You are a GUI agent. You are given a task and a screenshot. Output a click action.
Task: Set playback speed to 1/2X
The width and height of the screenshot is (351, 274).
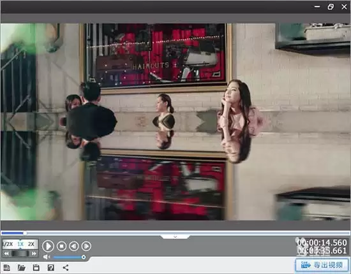click(8, 244)
